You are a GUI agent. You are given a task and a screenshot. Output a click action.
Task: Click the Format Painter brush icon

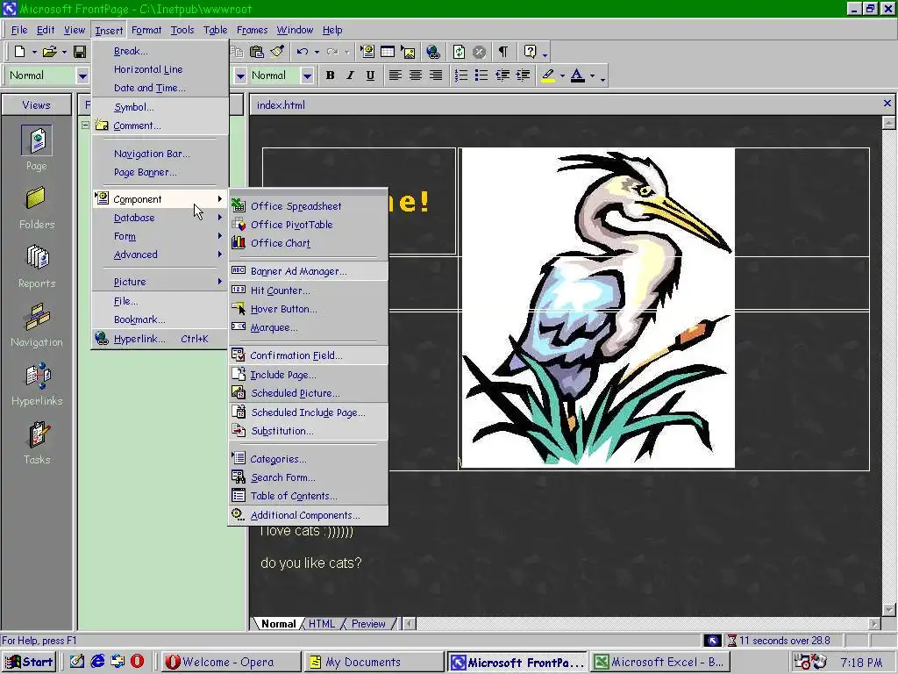[x=278, y=52]
